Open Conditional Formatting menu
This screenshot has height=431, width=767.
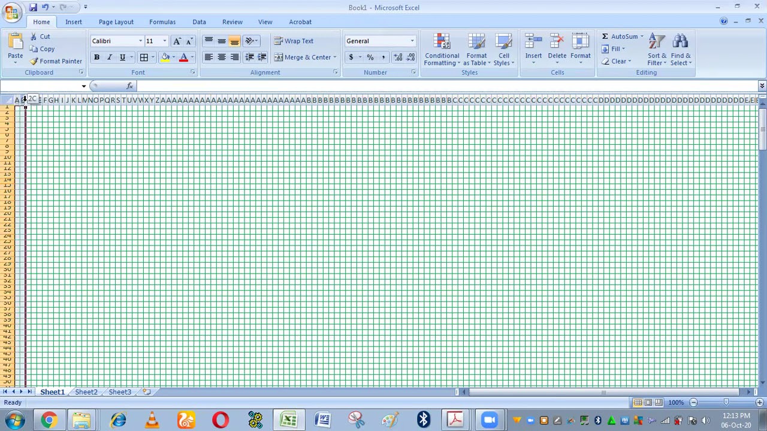coord(442,49)
